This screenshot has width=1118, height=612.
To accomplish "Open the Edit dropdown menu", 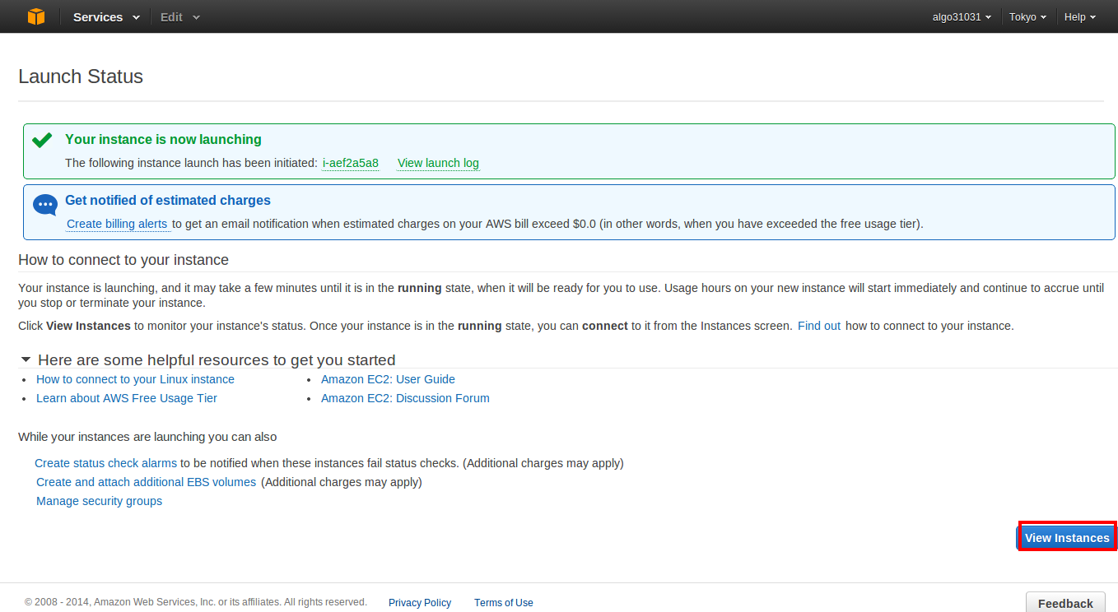I will point(180,17).
